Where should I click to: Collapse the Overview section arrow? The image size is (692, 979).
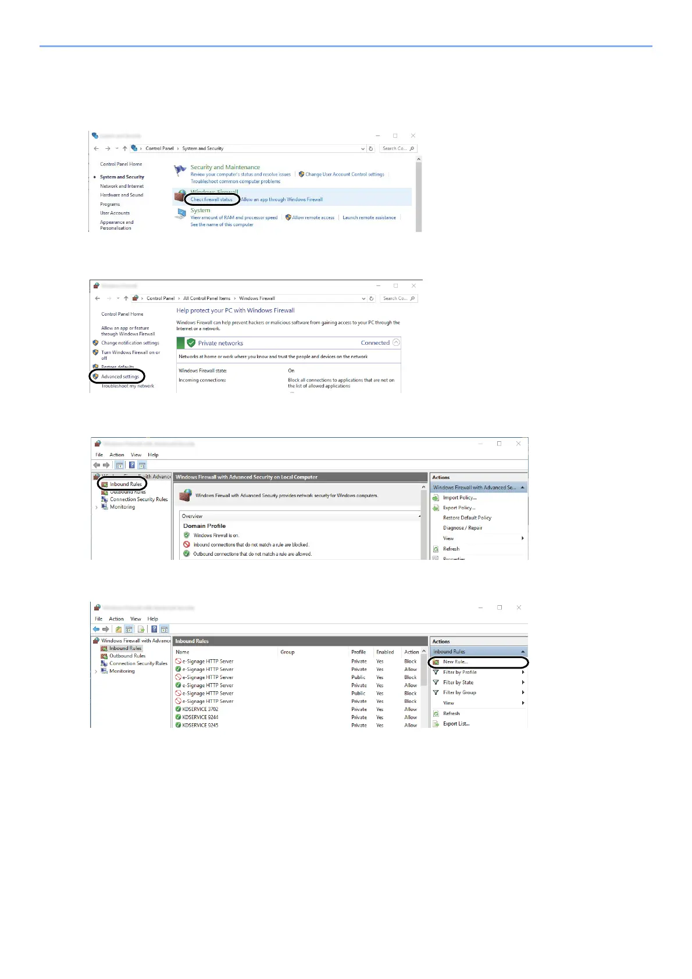pos(419,516)
